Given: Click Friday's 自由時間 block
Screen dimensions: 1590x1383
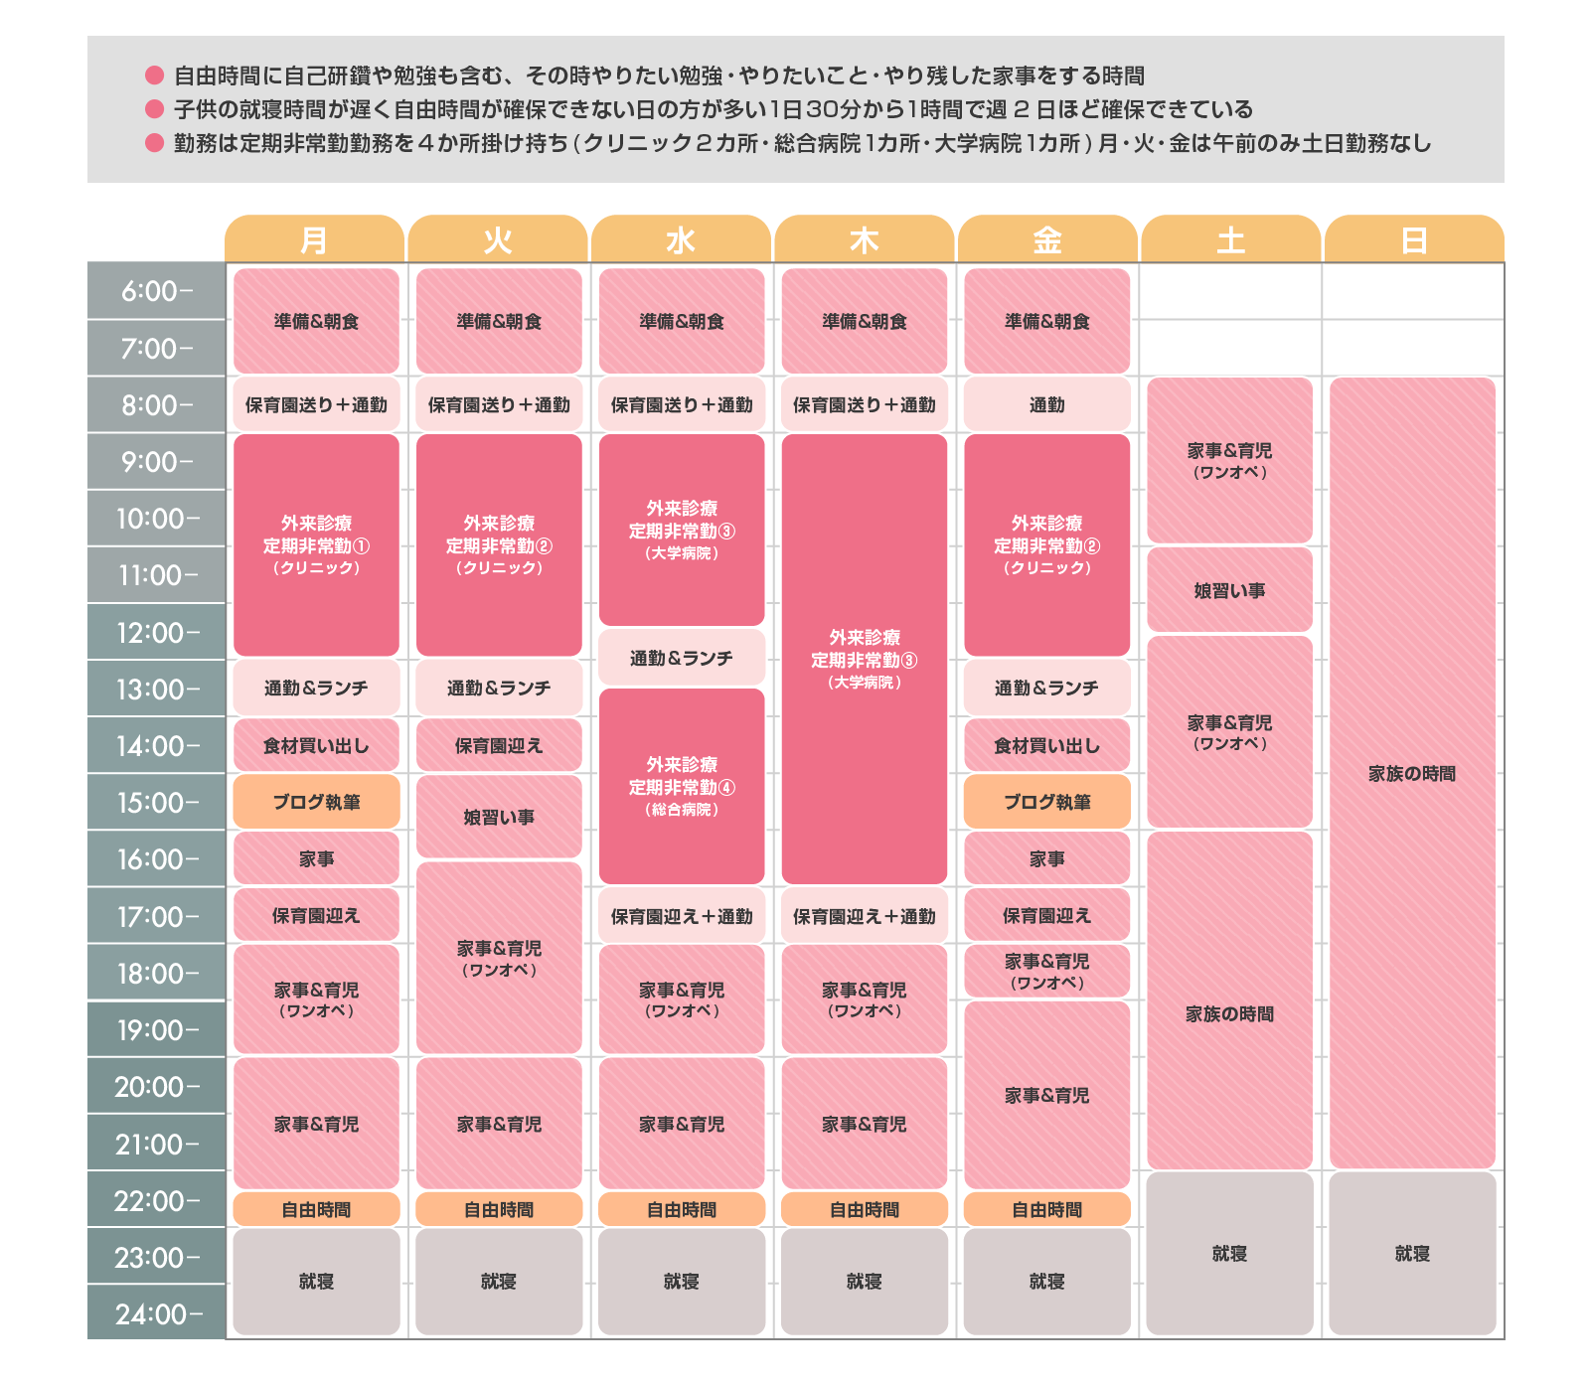Looking at the screenshot, I should click(1047, 1209).
